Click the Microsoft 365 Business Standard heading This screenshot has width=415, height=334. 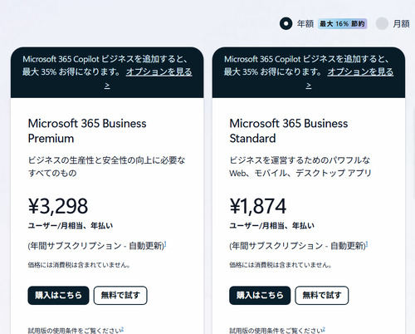(x=289, y=130)
